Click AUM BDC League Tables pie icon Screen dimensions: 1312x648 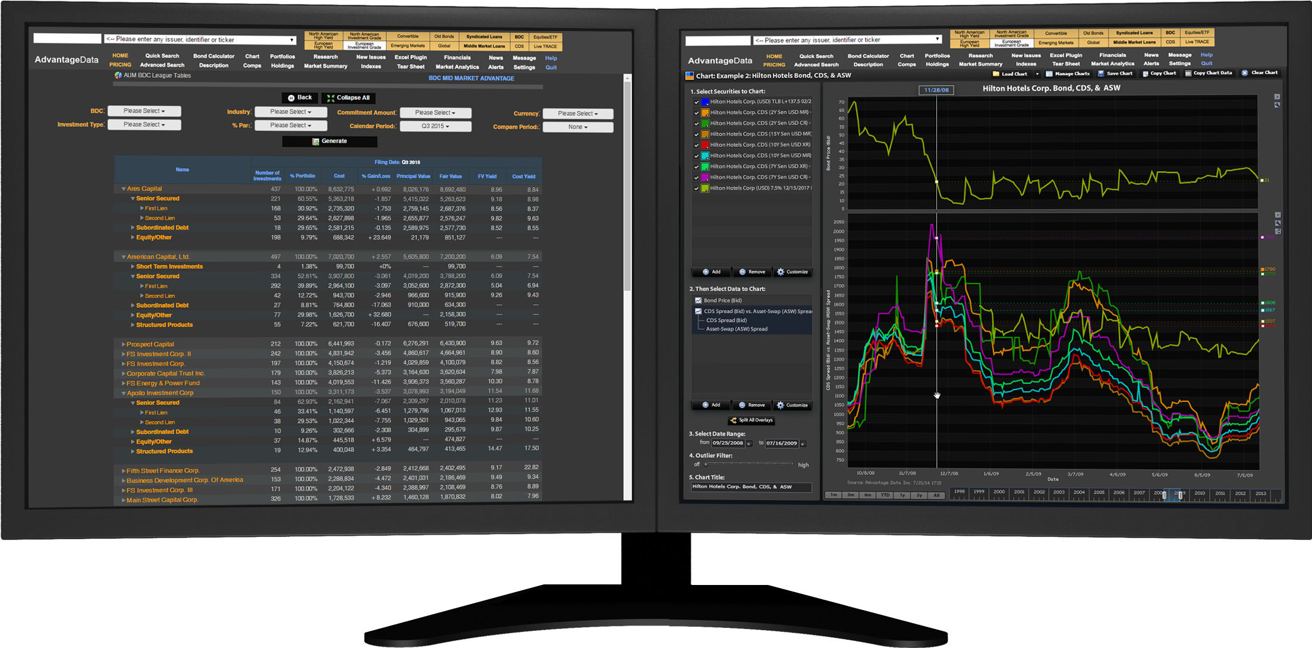(x=118, y=76)
